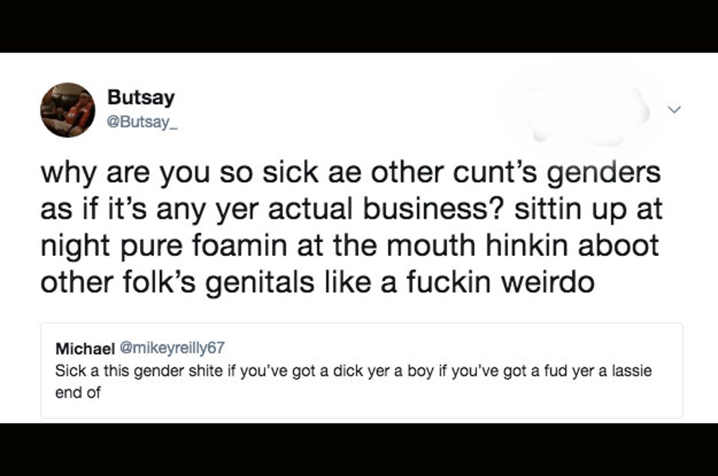The width and height of the screenshot is (718, 476).
Task: Click the tweet line starting "as if it's any"
Action: [351, 210]
